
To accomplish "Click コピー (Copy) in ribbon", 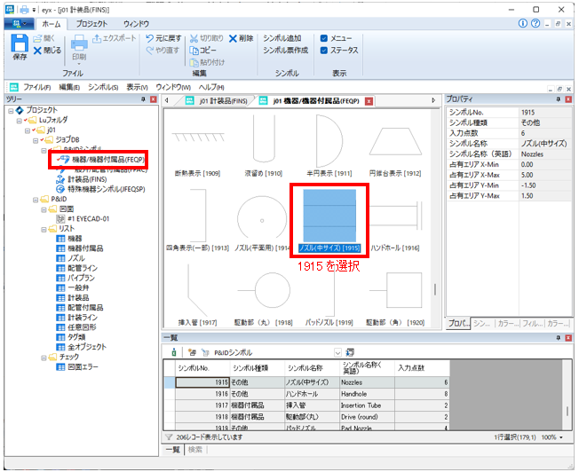I will coord(202,51).
